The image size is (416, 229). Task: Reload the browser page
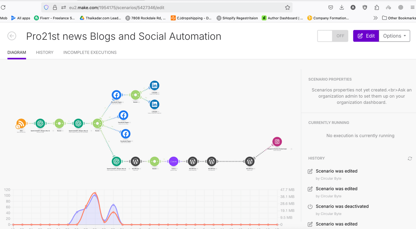tap(3, 7)
